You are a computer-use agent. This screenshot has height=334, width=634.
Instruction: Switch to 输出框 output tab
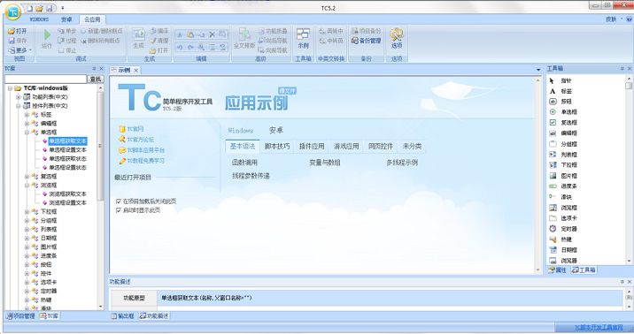pos(122,315)
